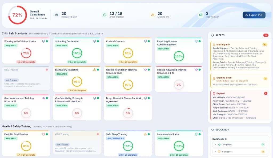Screen dimensions: 273x158
Task: Click the book icon next to In progress
Action: click(219, 152)
